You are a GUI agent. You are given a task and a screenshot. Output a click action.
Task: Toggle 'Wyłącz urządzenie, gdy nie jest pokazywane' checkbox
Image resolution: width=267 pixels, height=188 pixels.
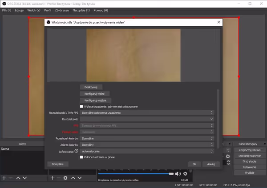[81, 107]
